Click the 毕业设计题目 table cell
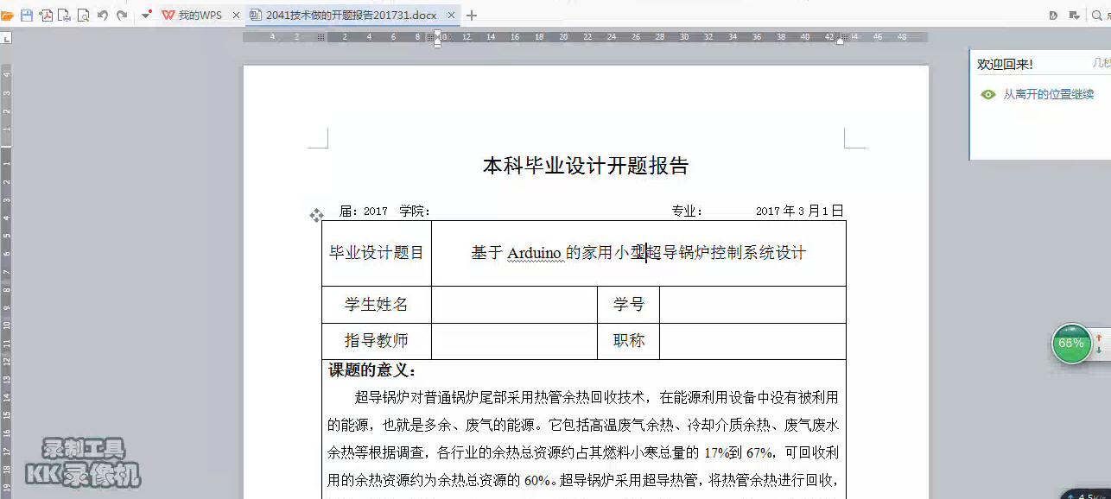This screenshot has width=1111, height=499. [x=377, y=253]
